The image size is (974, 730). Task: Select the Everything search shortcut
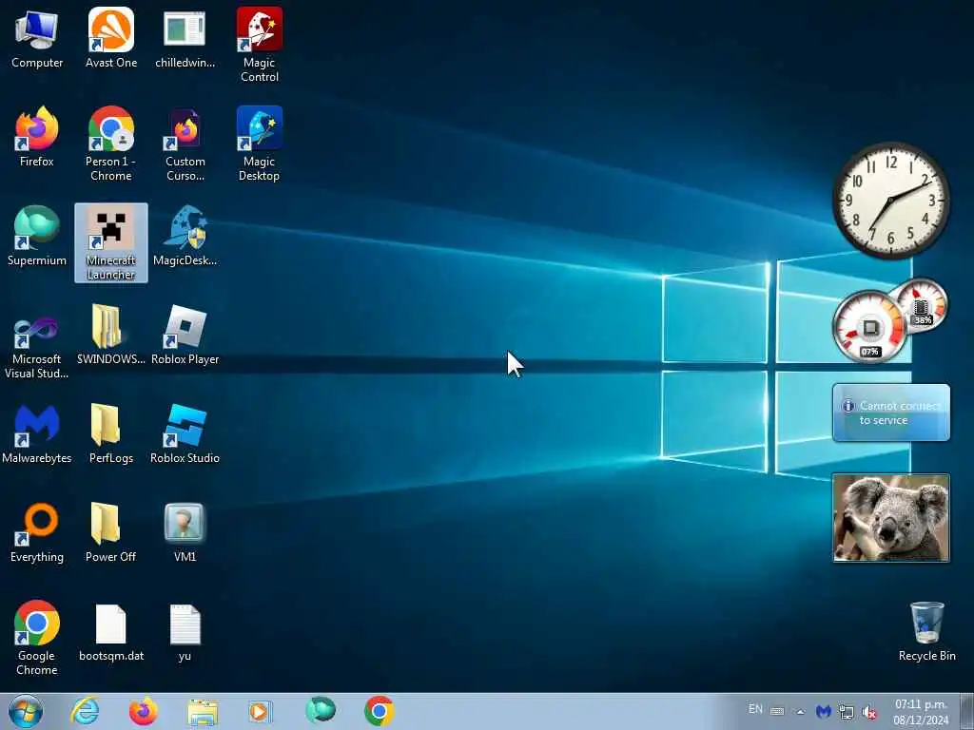37,533
